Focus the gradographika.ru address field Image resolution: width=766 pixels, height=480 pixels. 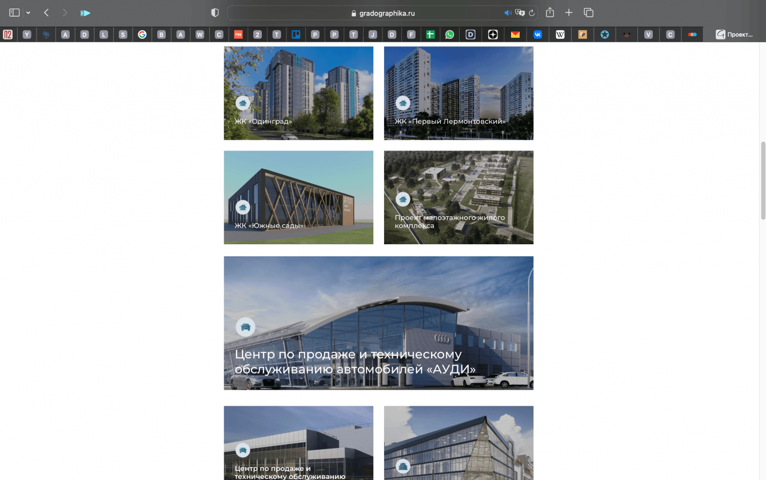382,13
